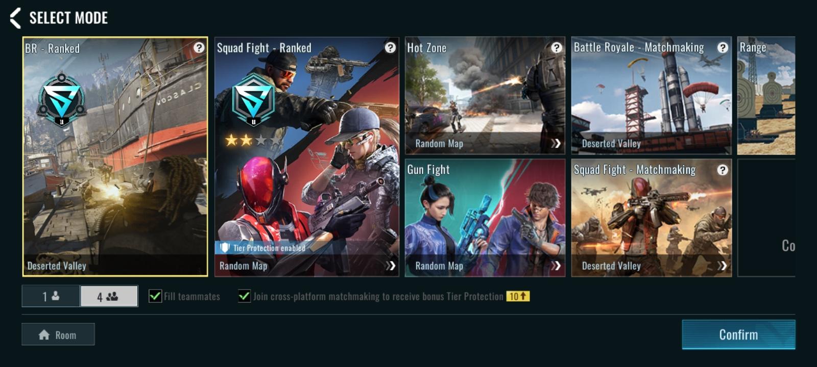Click the Tier Protection shield icon

coord(225,248)
